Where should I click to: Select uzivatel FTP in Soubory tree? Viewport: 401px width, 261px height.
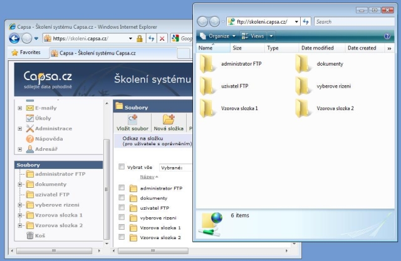[52, 195]
